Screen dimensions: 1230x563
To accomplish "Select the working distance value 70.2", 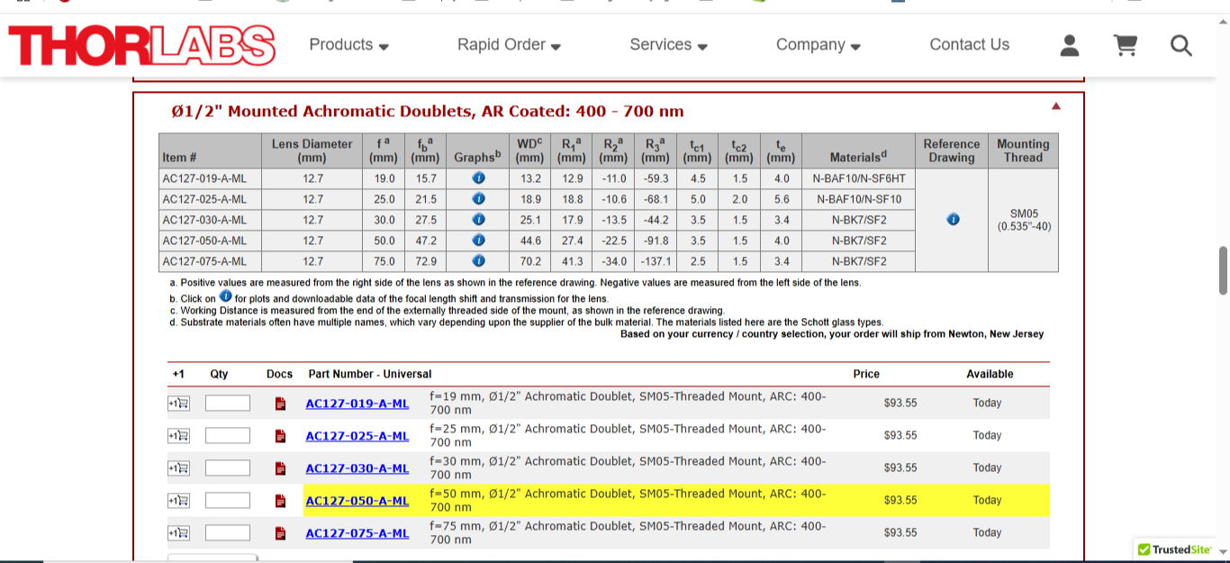I will click(x=531, y=261).
